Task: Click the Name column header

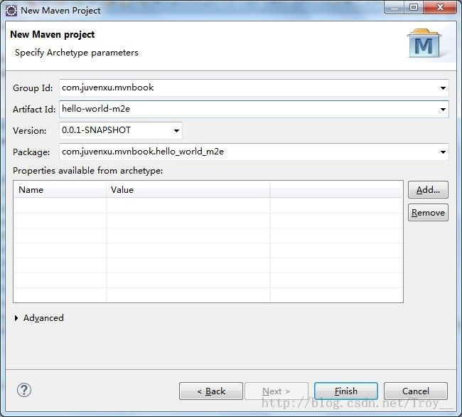Action: pyautogui.click(x=60, y=189)
